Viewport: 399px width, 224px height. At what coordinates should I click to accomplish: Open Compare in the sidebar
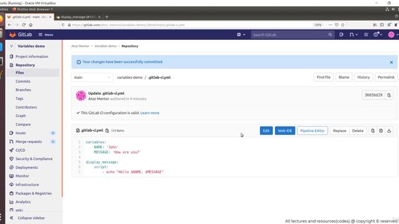click(x=23, y=124)
